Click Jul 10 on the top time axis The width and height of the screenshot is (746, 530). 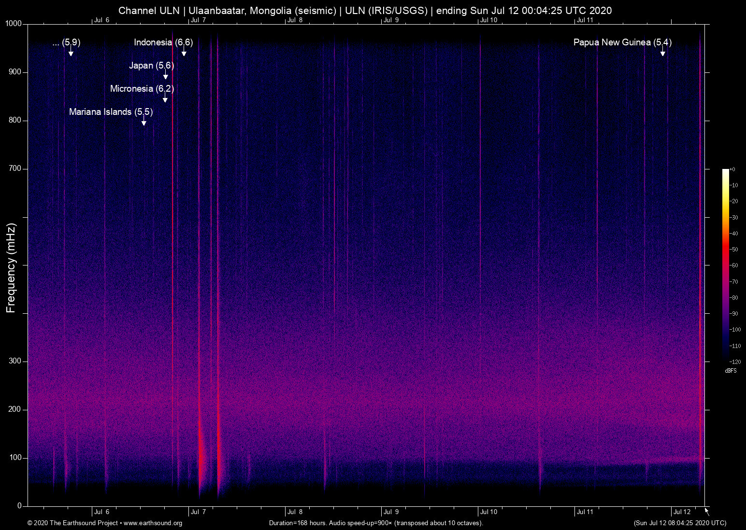click(488, 20)
